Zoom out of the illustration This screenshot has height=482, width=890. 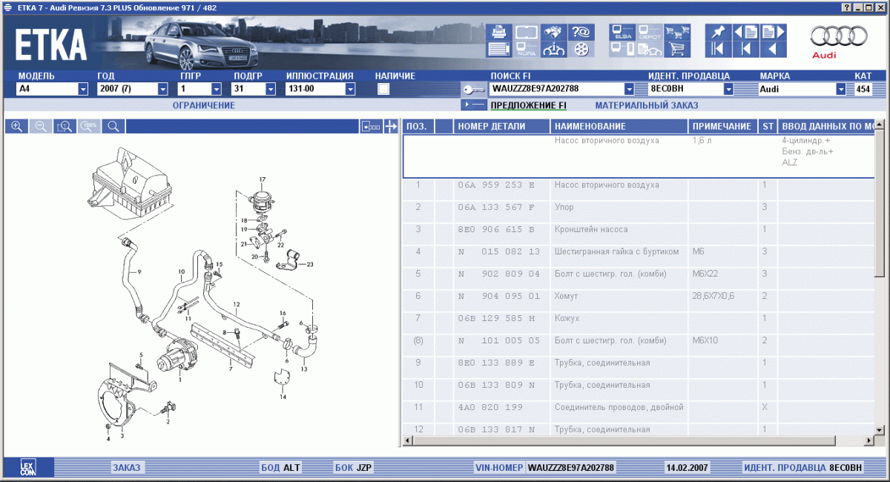40,126
